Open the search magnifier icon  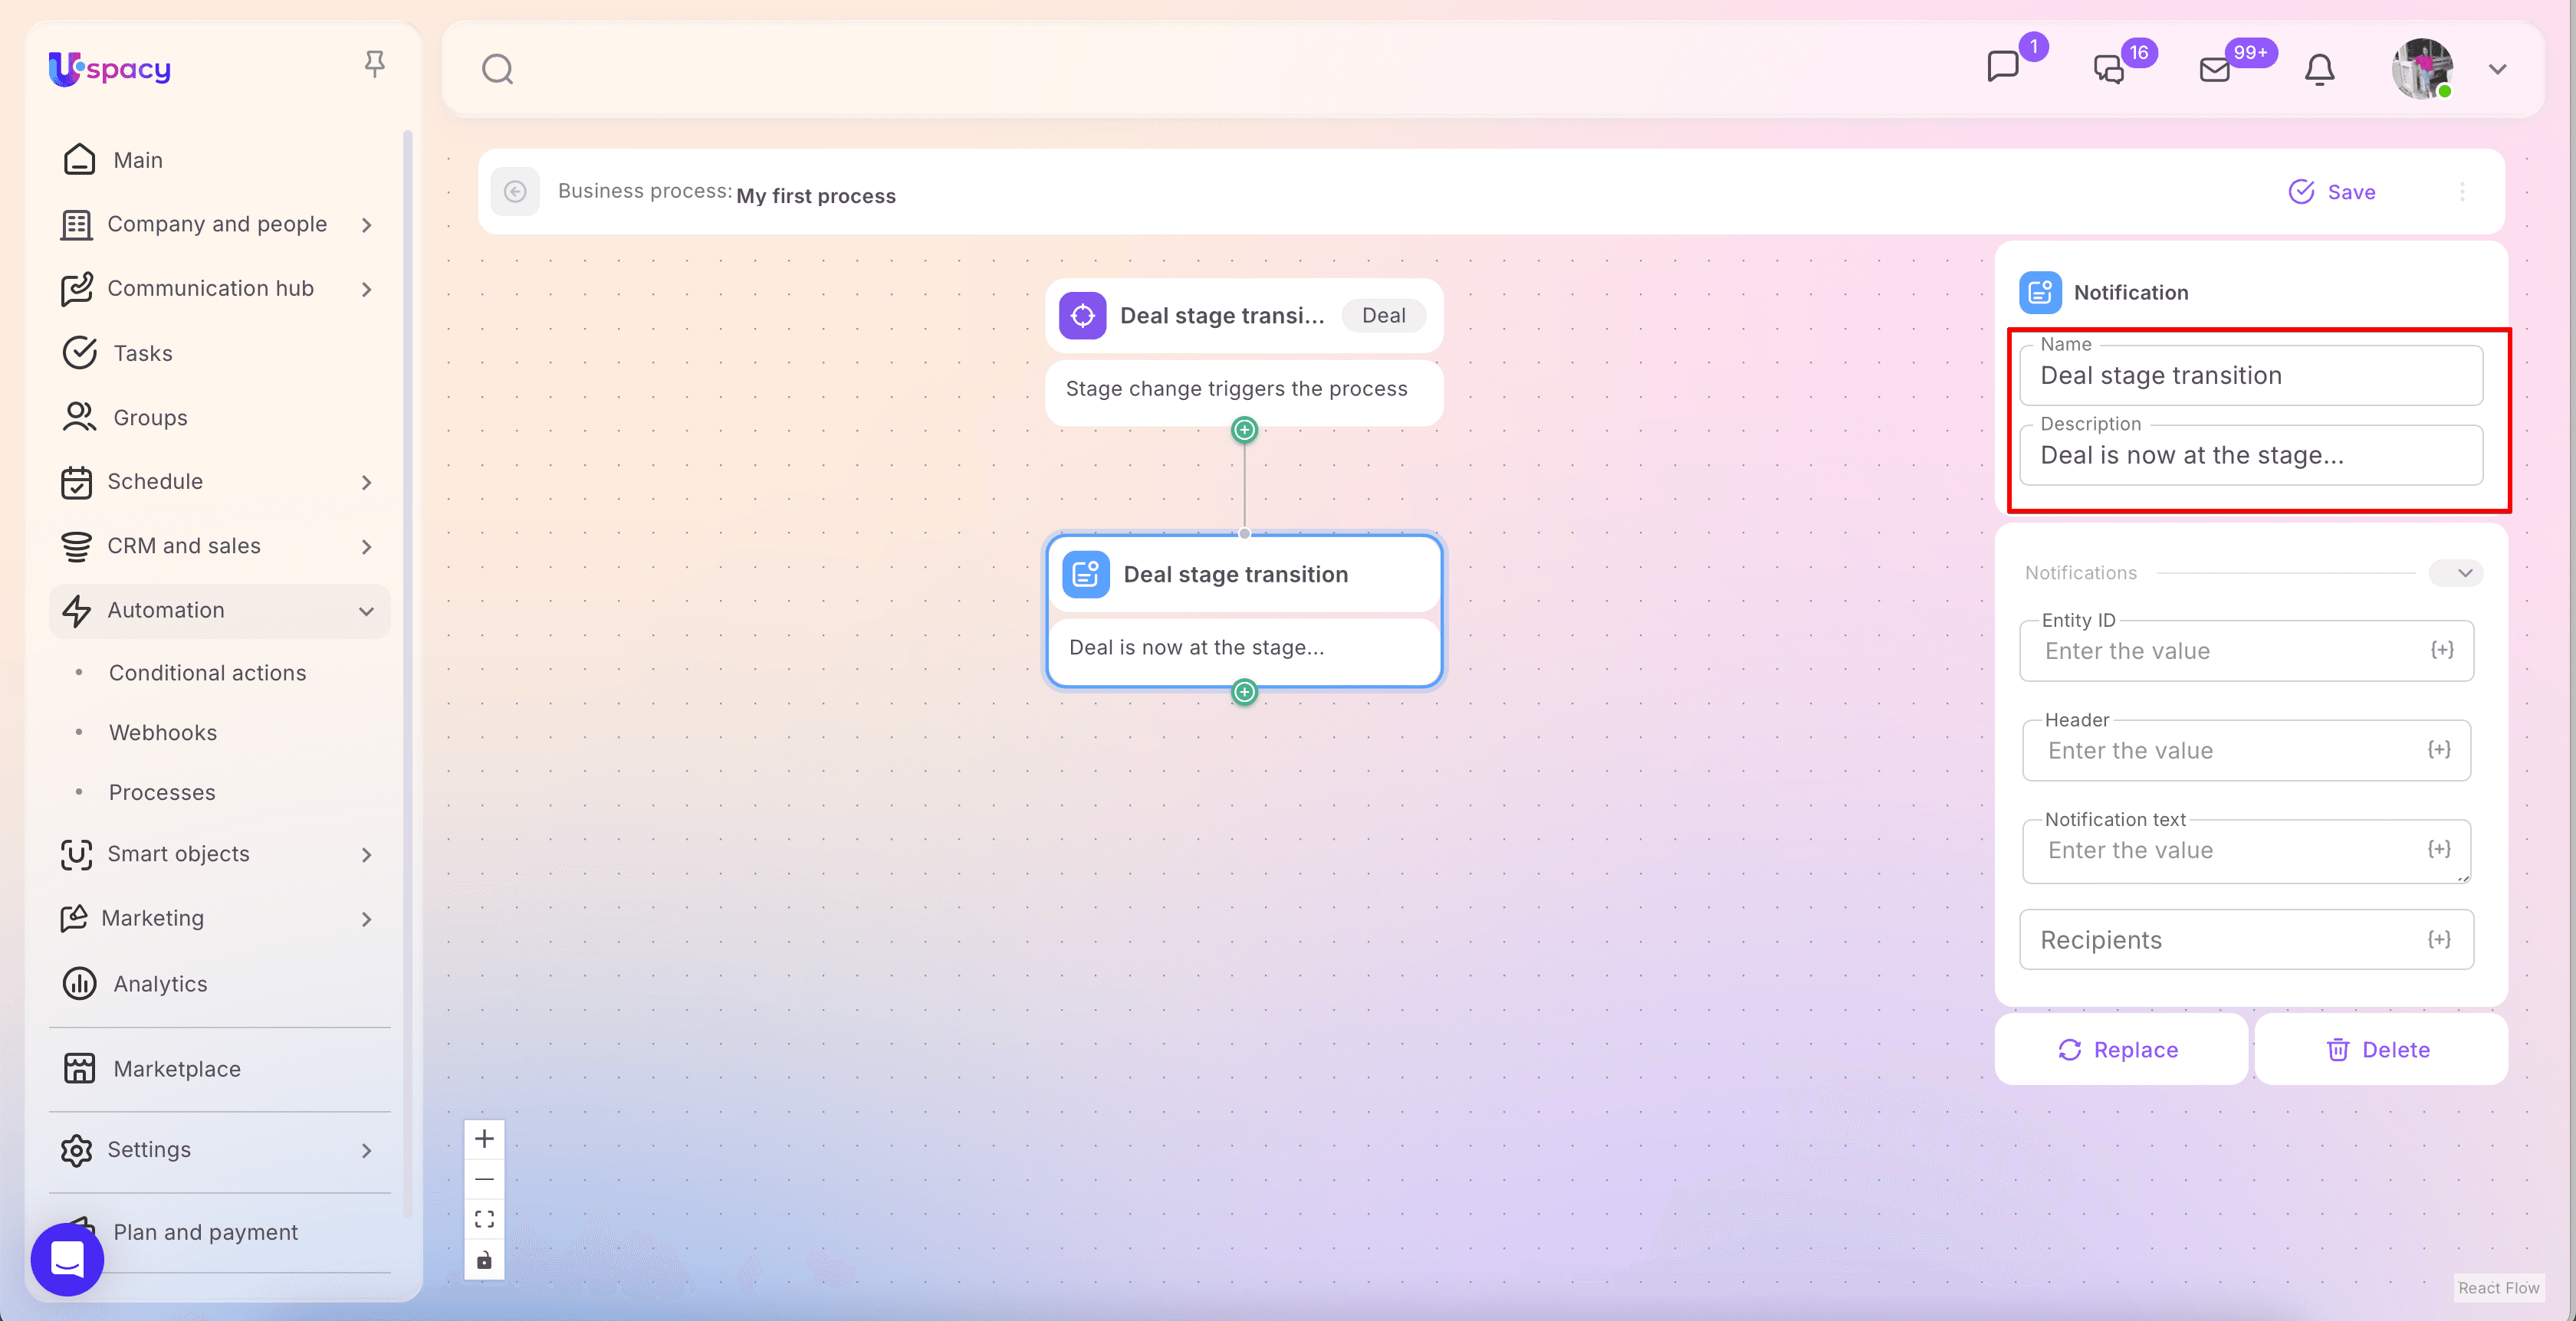point(497,69)
